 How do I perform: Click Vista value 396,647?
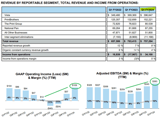tap(148, 15)
